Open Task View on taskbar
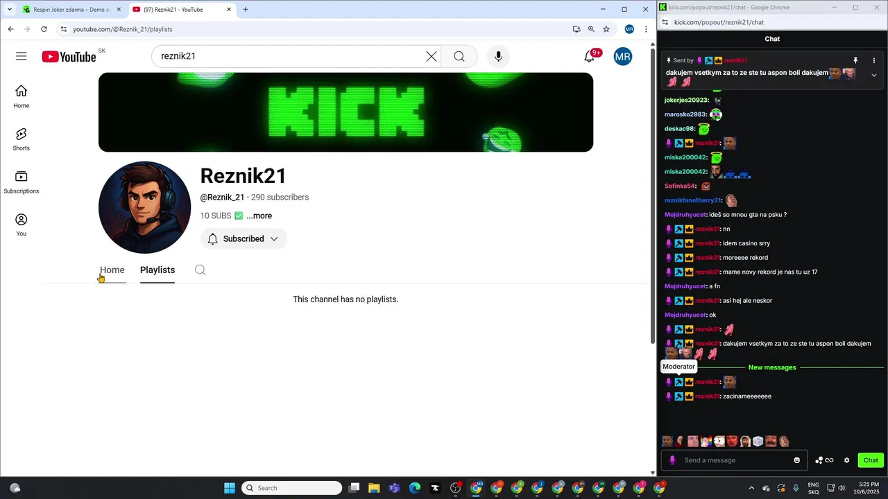This screenshot has height=499, width=888. coord(354,488)
